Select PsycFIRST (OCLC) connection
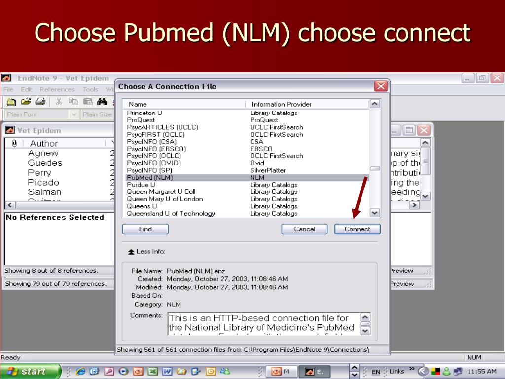The height and width of the screenshot is (379, 505). tap(247, 134)
